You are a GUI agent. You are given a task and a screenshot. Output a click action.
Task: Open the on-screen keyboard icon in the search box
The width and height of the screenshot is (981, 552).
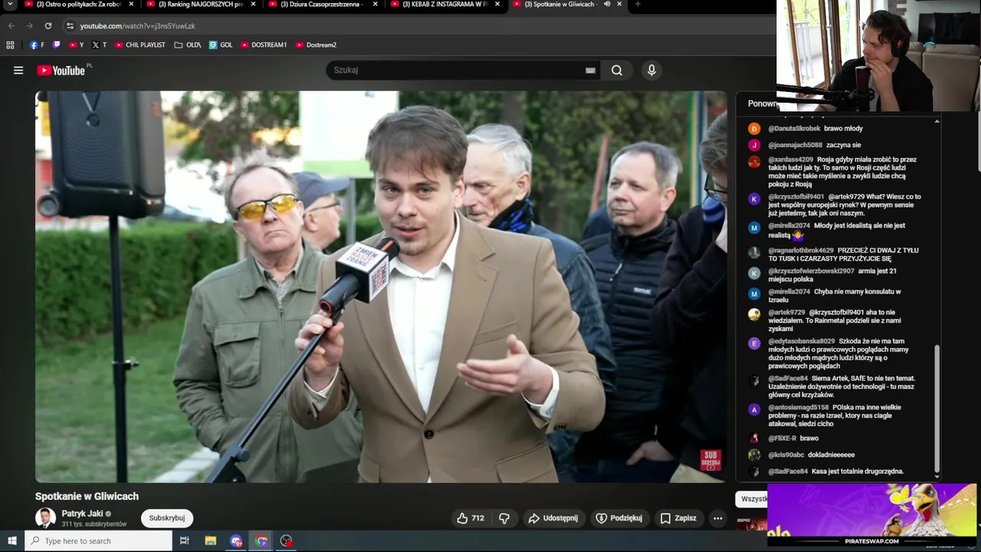pyautogui.click(x=590, y=71)
